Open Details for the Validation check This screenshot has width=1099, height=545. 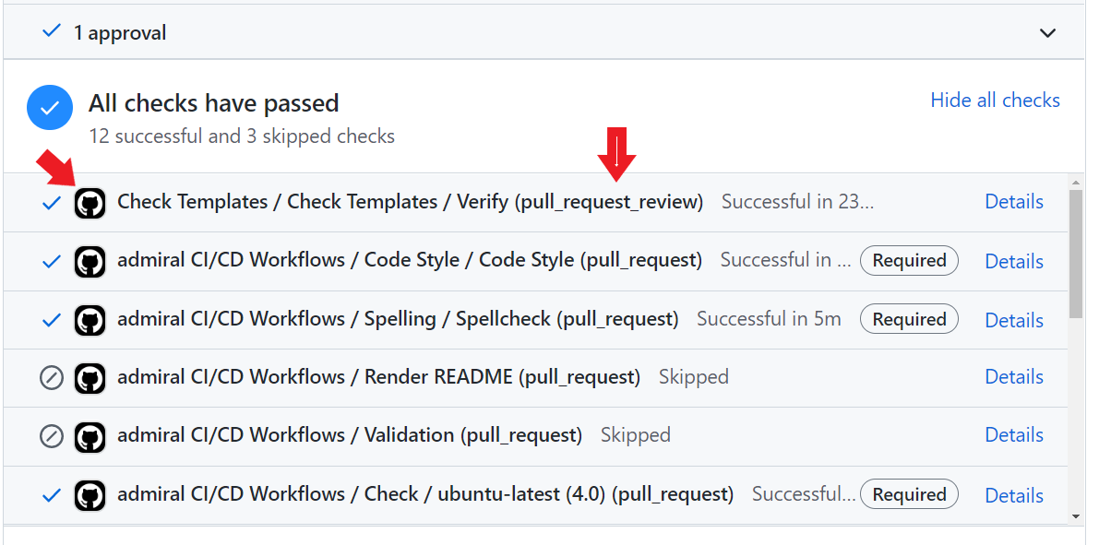coord(1014,435)
